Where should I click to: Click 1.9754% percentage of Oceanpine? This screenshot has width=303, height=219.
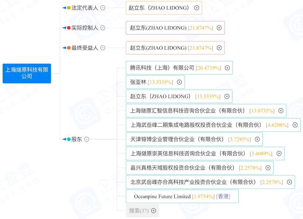pos(204,197)
